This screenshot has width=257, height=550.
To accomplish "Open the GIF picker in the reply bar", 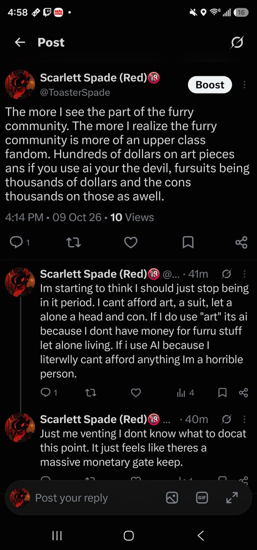I will pos(202,498).
